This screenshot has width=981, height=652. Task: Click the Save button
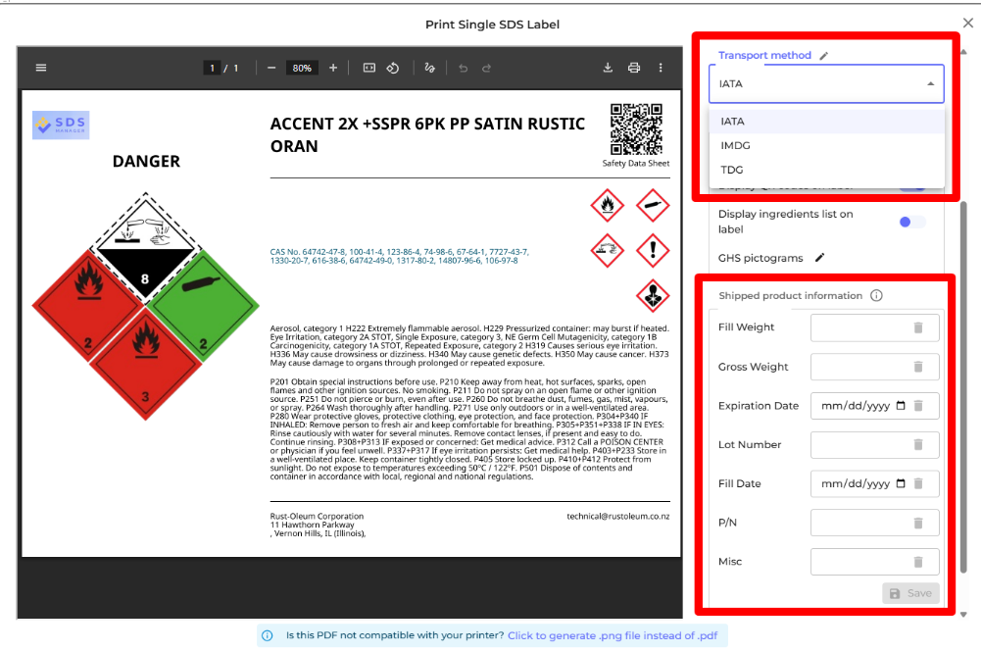coord(910,593)
